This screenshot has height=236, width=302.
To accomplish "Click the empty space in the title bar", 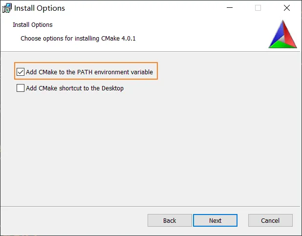I will 147,8.
